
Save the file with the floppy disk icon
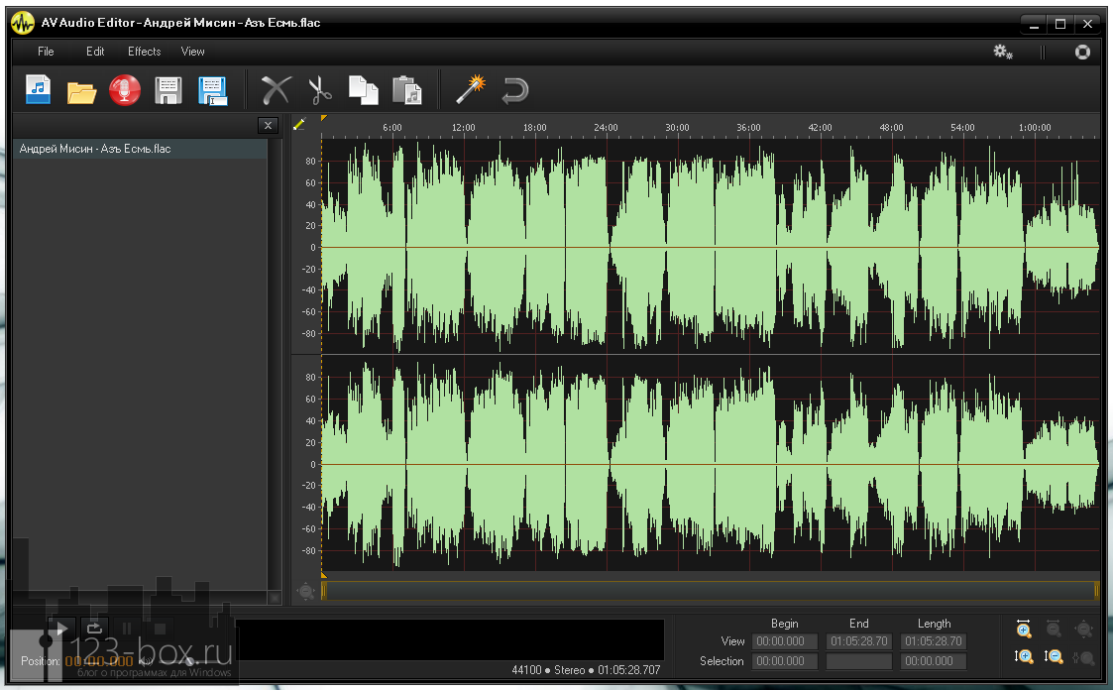[168, 91]
